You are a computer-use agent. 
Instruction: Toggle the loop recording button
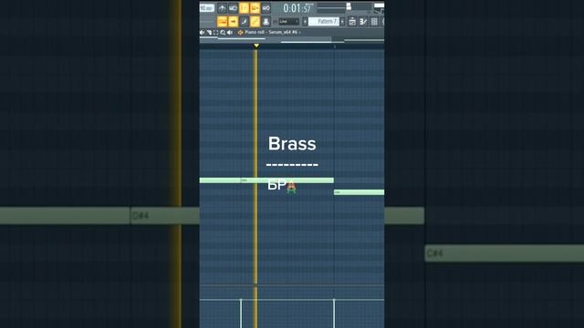pos(266,8)
